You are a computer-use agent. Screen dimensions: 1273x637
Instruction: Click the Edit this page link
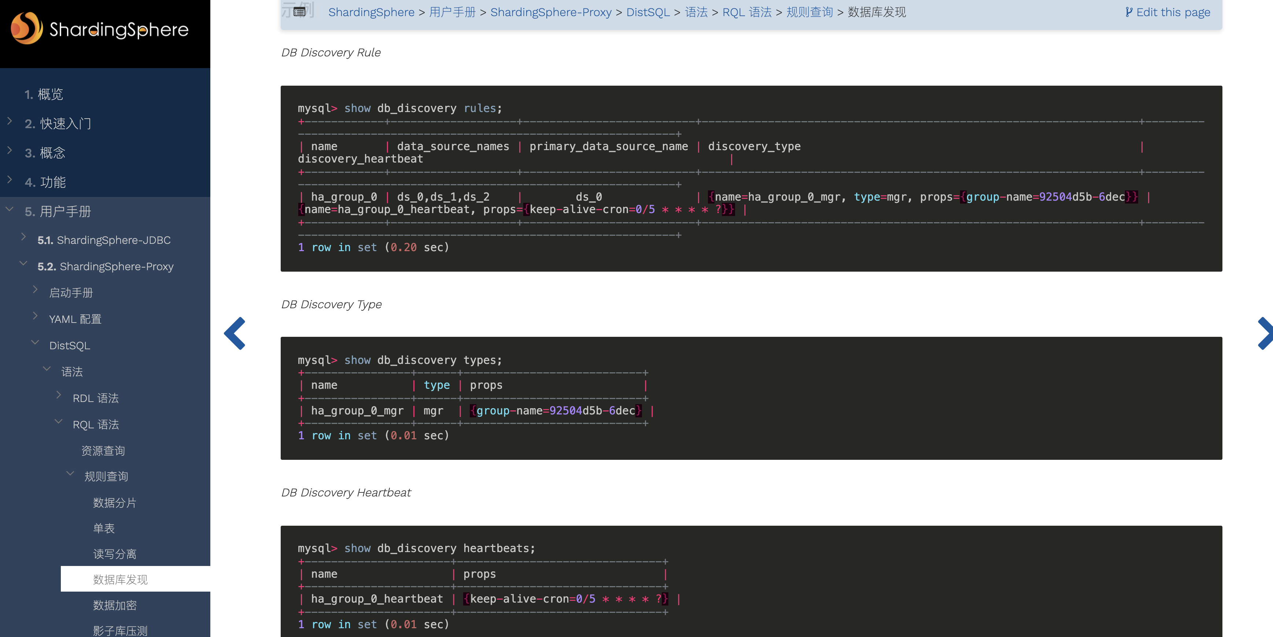1168,12
